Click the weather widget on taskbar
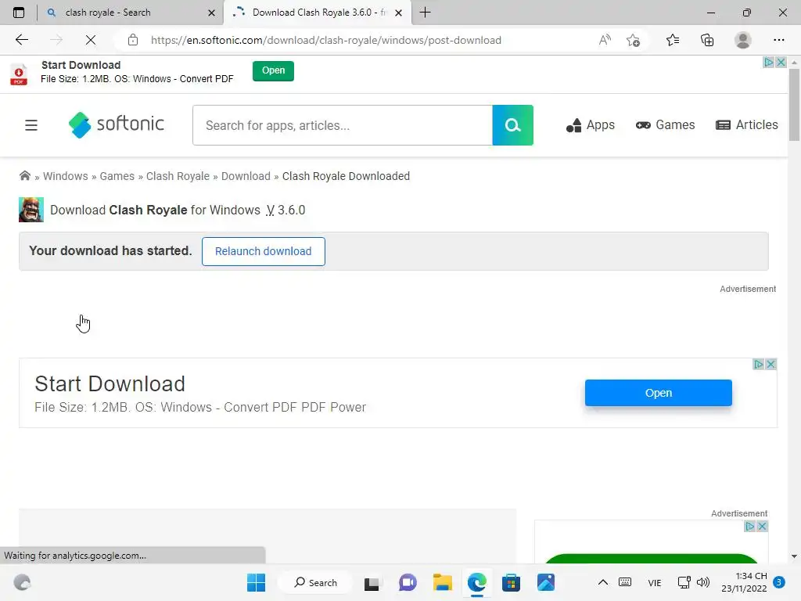Viewport: 801px width, 601px height. tap(22, 582)
